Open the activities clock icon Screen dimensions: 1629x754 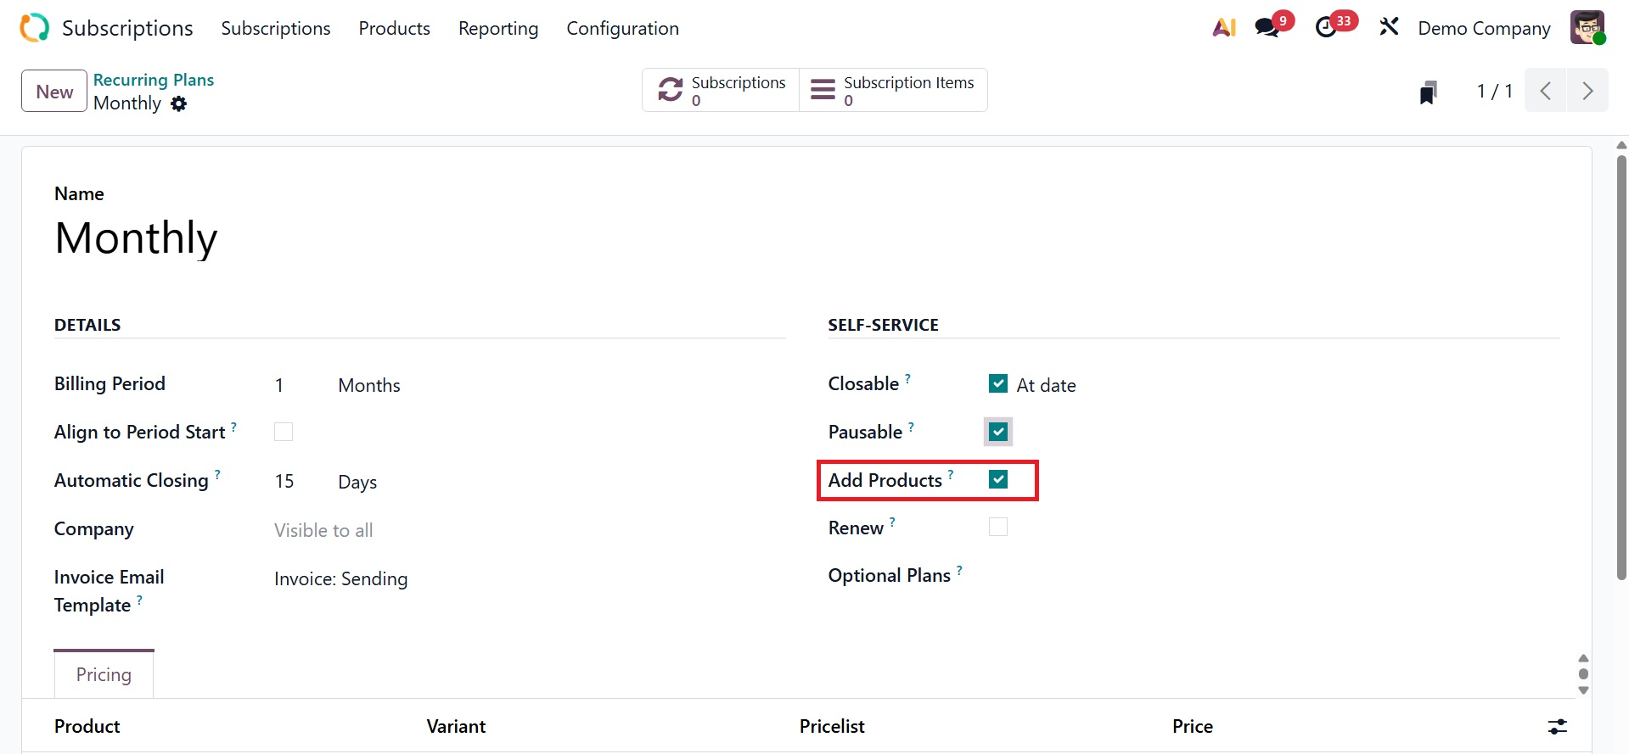tap(1326, 28)
